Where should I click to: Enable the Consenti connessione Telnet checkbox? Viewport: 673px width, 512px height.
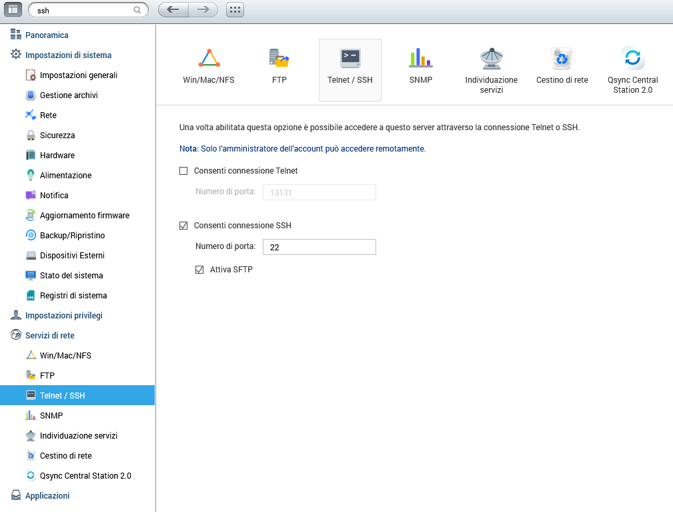tap(184, 171)
